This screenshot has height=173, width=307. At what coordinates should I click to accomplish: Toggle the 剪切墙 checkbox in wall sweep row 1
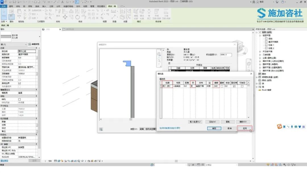[x=234, y=86]
